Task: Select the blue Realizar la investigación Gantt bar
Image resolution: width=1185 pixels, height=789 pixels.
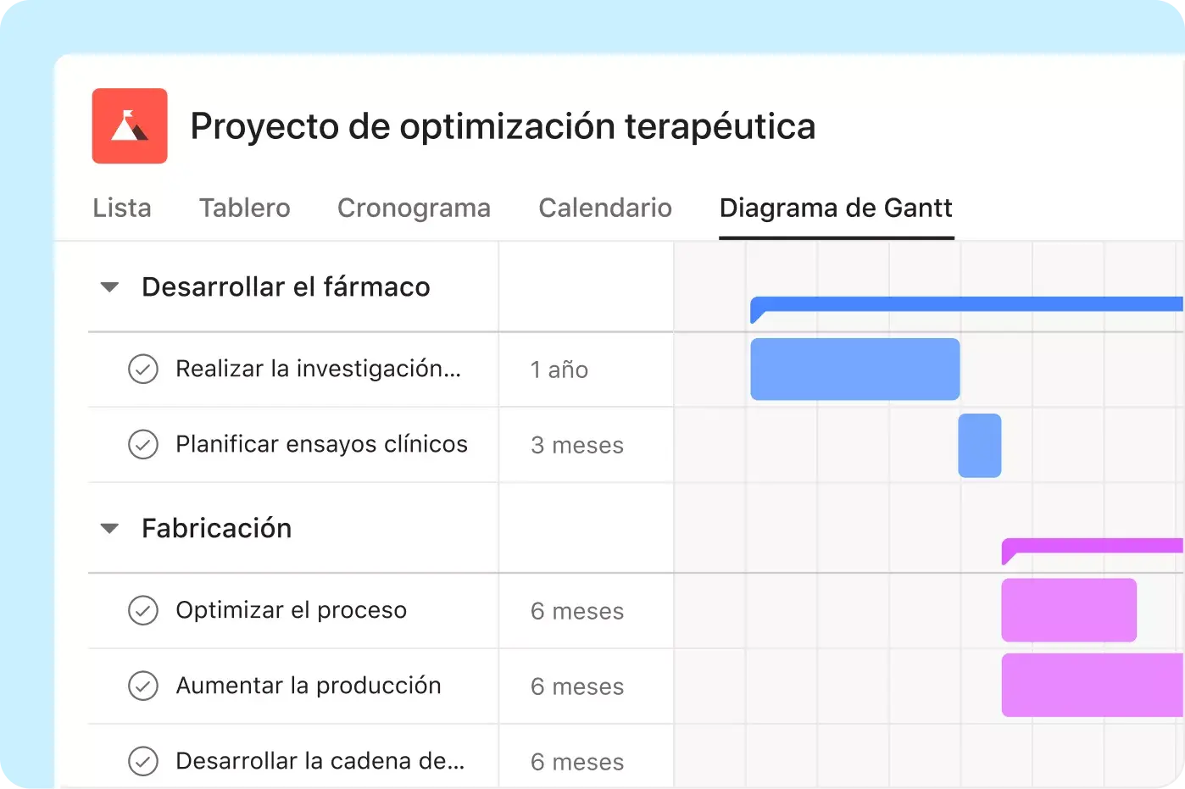Action: point(855,369)
